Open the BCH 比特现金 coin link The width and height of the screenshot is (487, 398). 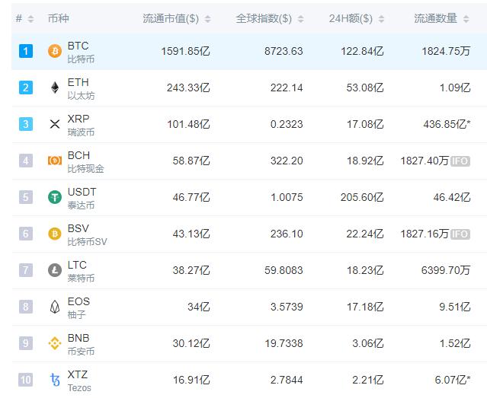[x=85, y=162]
